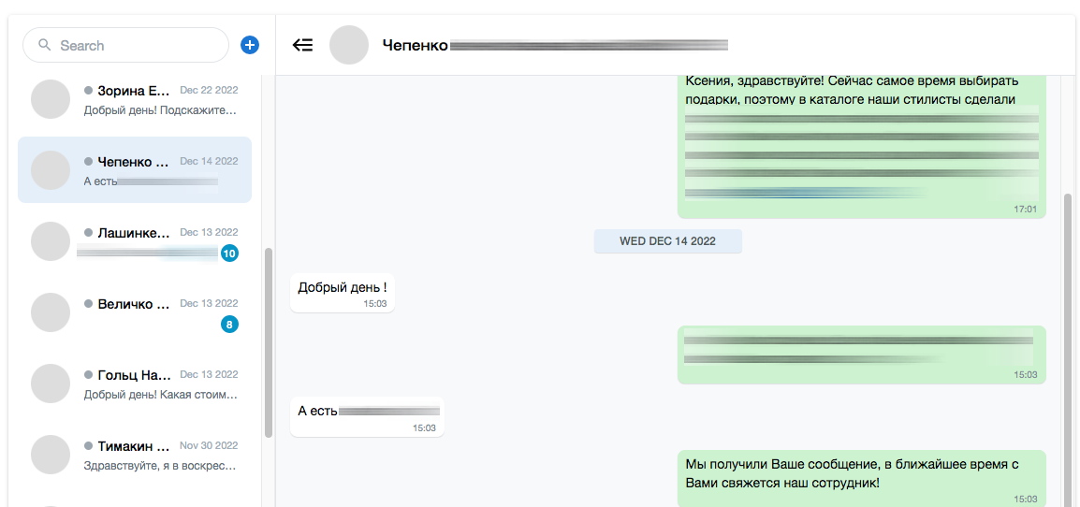Click Величко's avatar in the chat list
This screenshot has height=507, width=1080.
[x=51, y=312]
